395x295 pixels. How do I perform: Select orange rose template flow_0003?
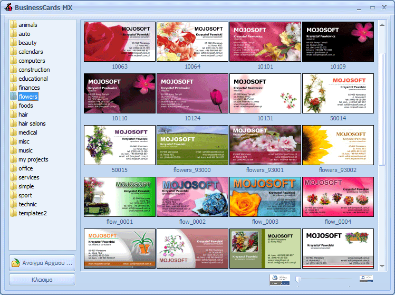[265, 197]
